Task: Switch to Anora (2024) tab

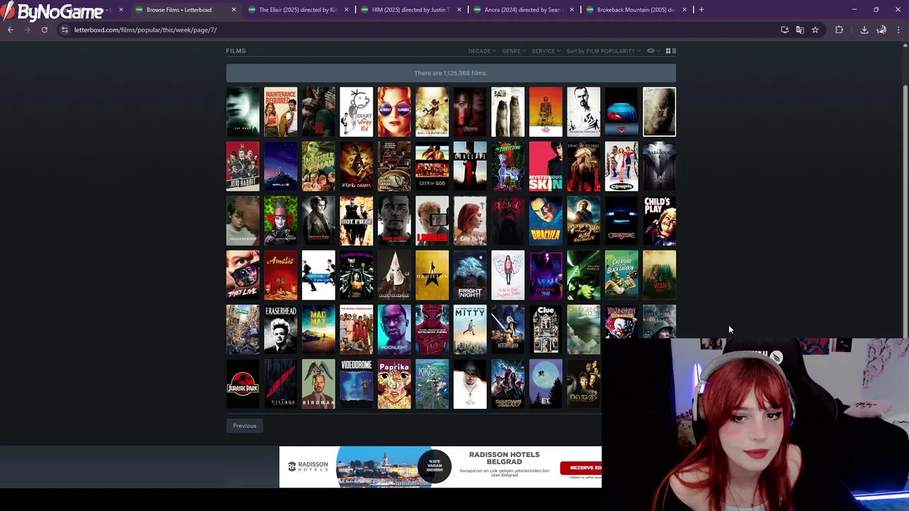Action: 523,10
